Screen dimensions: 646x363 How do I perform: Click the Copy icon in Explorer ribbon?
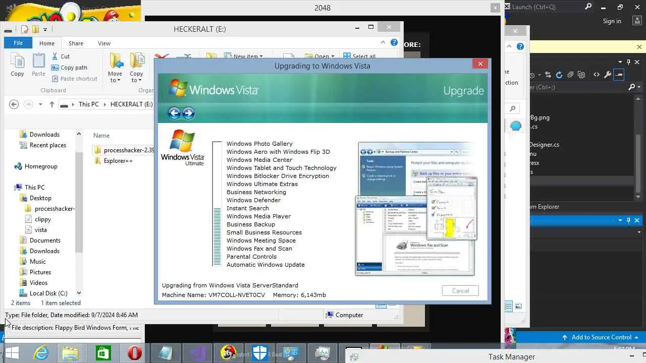pos(17,65)
